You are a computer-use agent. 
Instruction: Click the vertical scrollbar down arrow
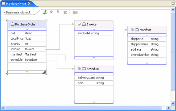click(x=173, y=103)
